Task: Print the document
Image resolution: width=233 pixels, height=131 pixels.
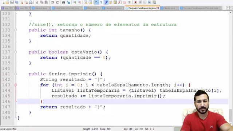Action: pyautogui.click(x=31, y=2)
